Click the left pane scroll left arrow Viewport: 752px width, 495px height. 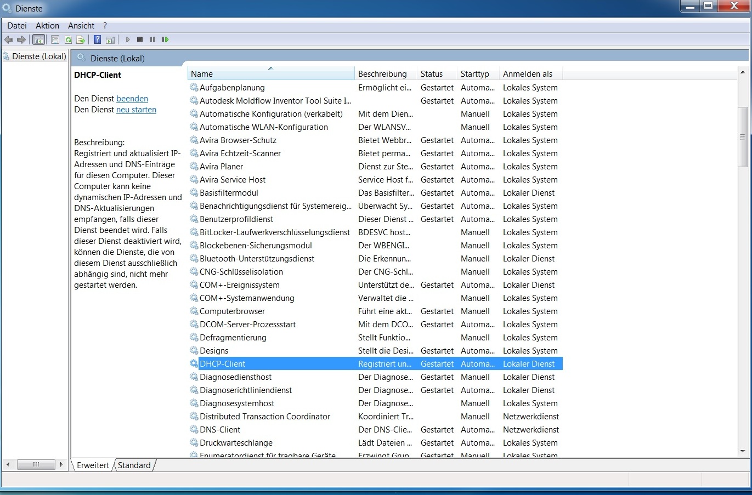[x=8, y=465]
